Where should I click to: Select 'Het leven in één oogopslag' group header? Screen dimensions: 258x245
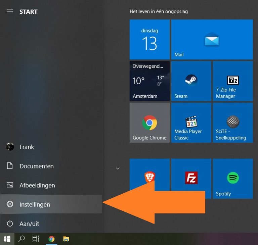click(159, 11)
